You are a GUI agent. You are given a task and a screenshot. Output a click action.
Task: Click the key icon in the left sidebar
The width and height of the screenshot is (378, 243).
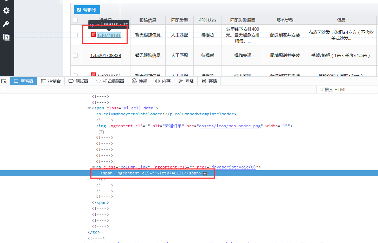[6, 24]
